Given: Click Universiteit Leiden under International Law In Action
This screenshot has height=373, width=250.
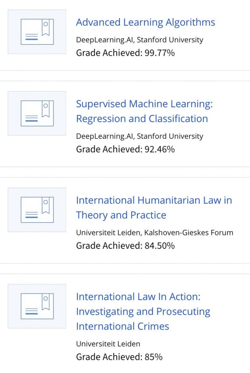Looking at the screenshot, I should click(x=108, y=344).
